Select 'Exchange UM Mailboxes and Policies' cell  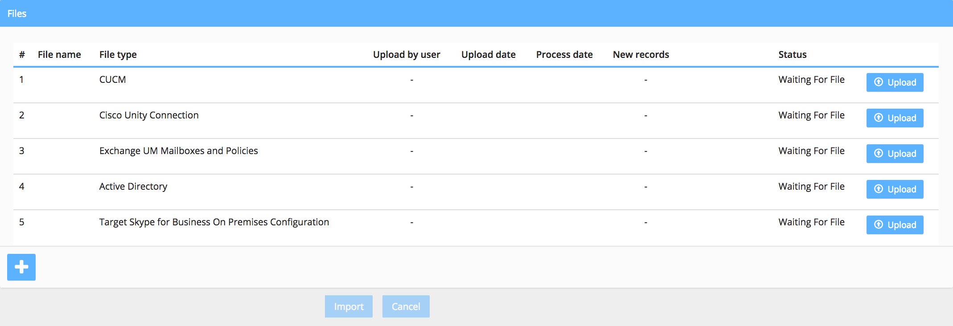[x=178, y=151]
